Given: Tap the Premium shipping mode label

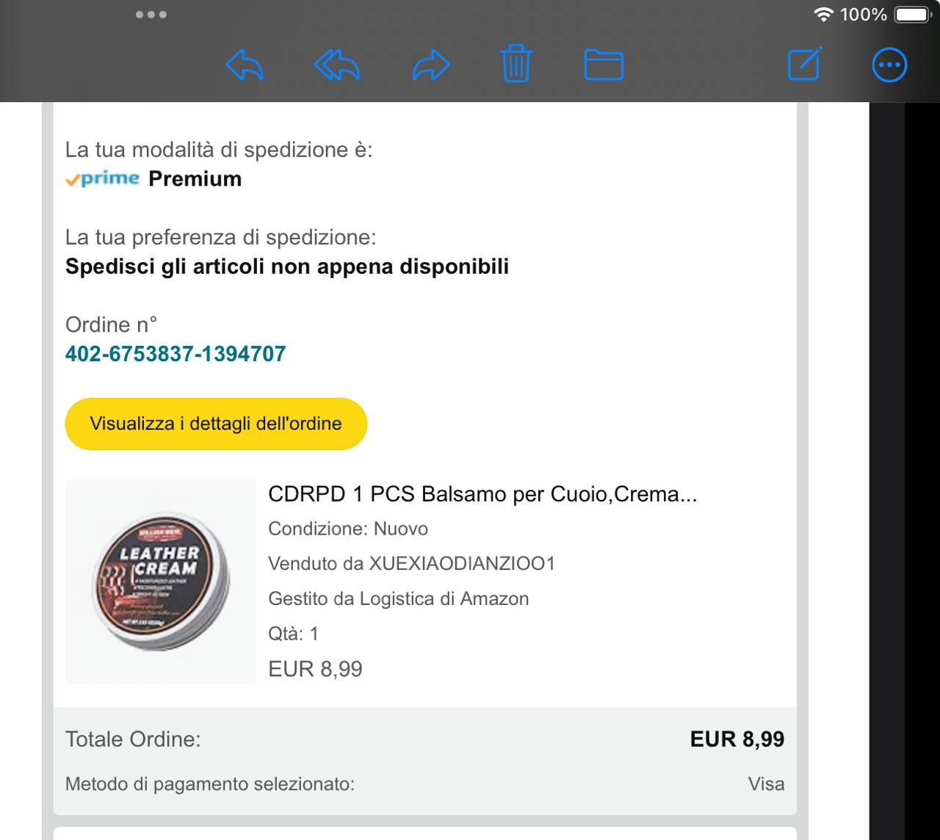Looking at the screenshot, I should click(x=195, y=178).
